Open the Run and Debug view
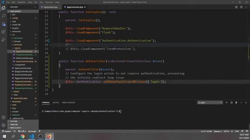Viewport: 250px width, 140px height. tap(4, 40)
